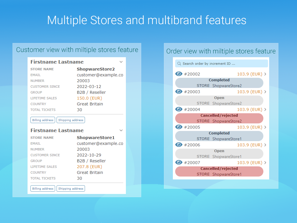Image resolution: width=297 pixels, height=223 pixels.
Task: Expand order #20002 with the right chevron
Action: [x=265, y=74]
